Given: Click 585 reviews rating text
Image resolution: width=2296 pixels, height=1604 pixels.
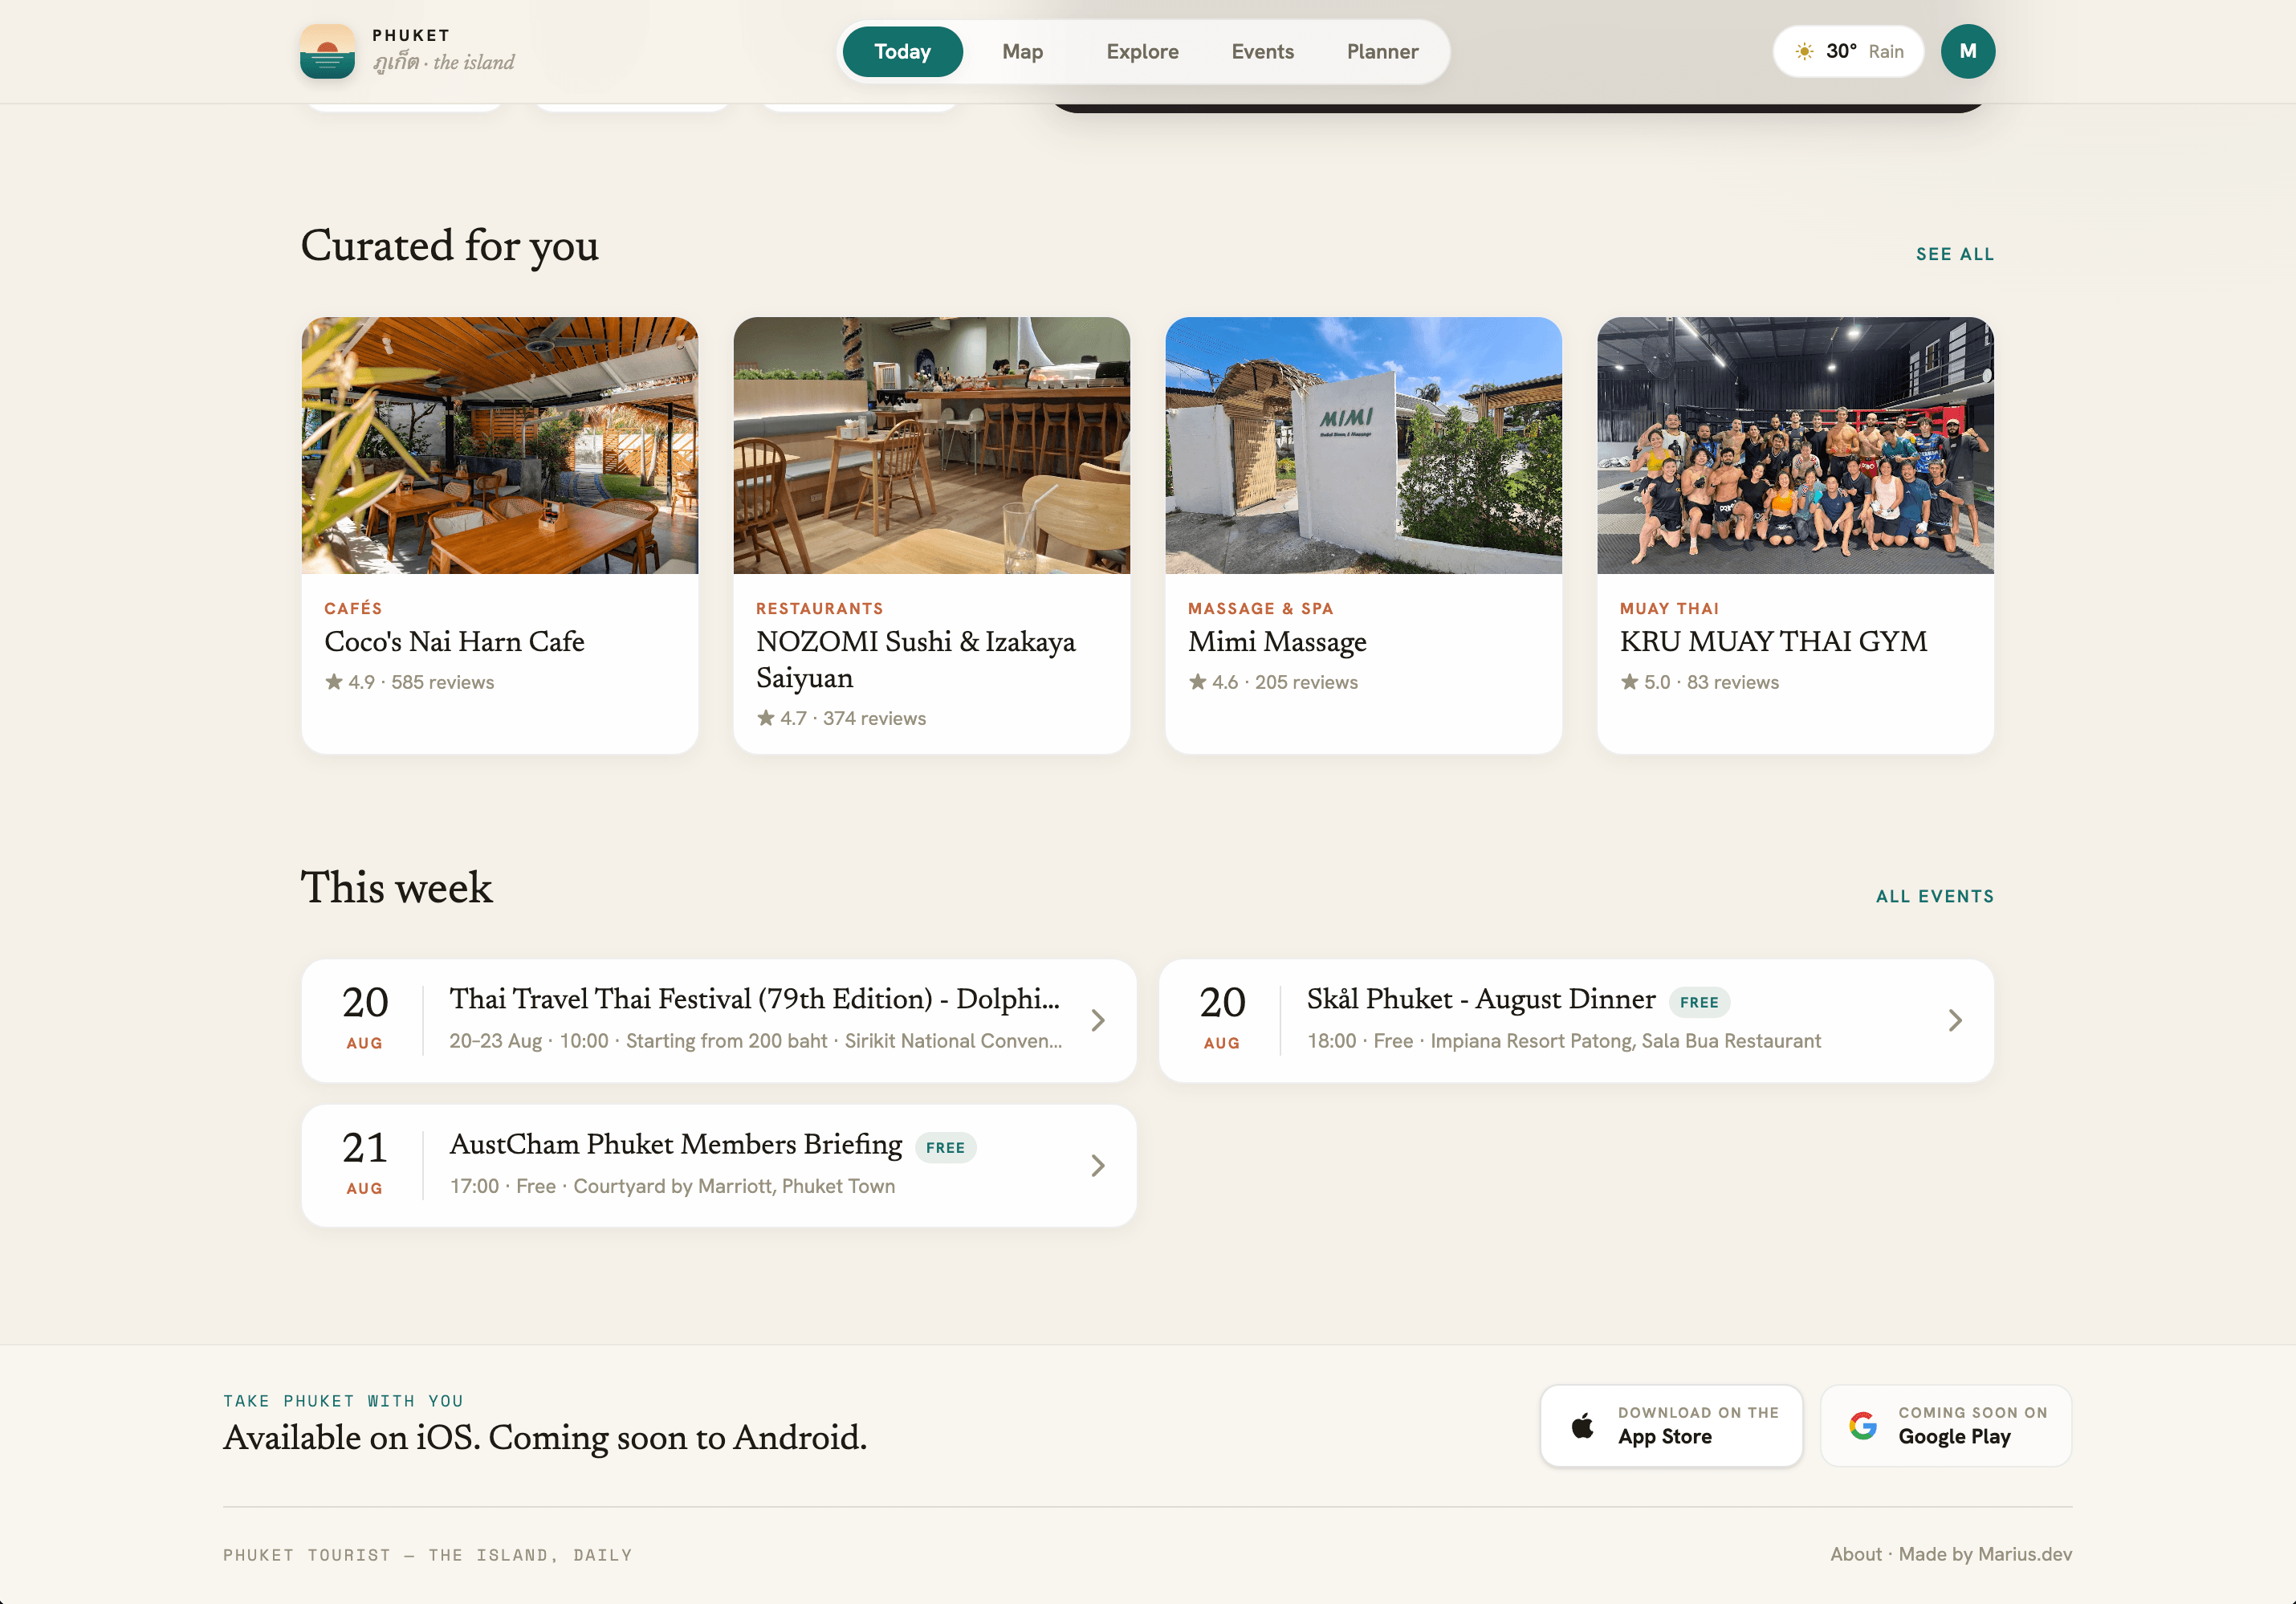Looking at the screenshot, I should (x=442, y=682).
